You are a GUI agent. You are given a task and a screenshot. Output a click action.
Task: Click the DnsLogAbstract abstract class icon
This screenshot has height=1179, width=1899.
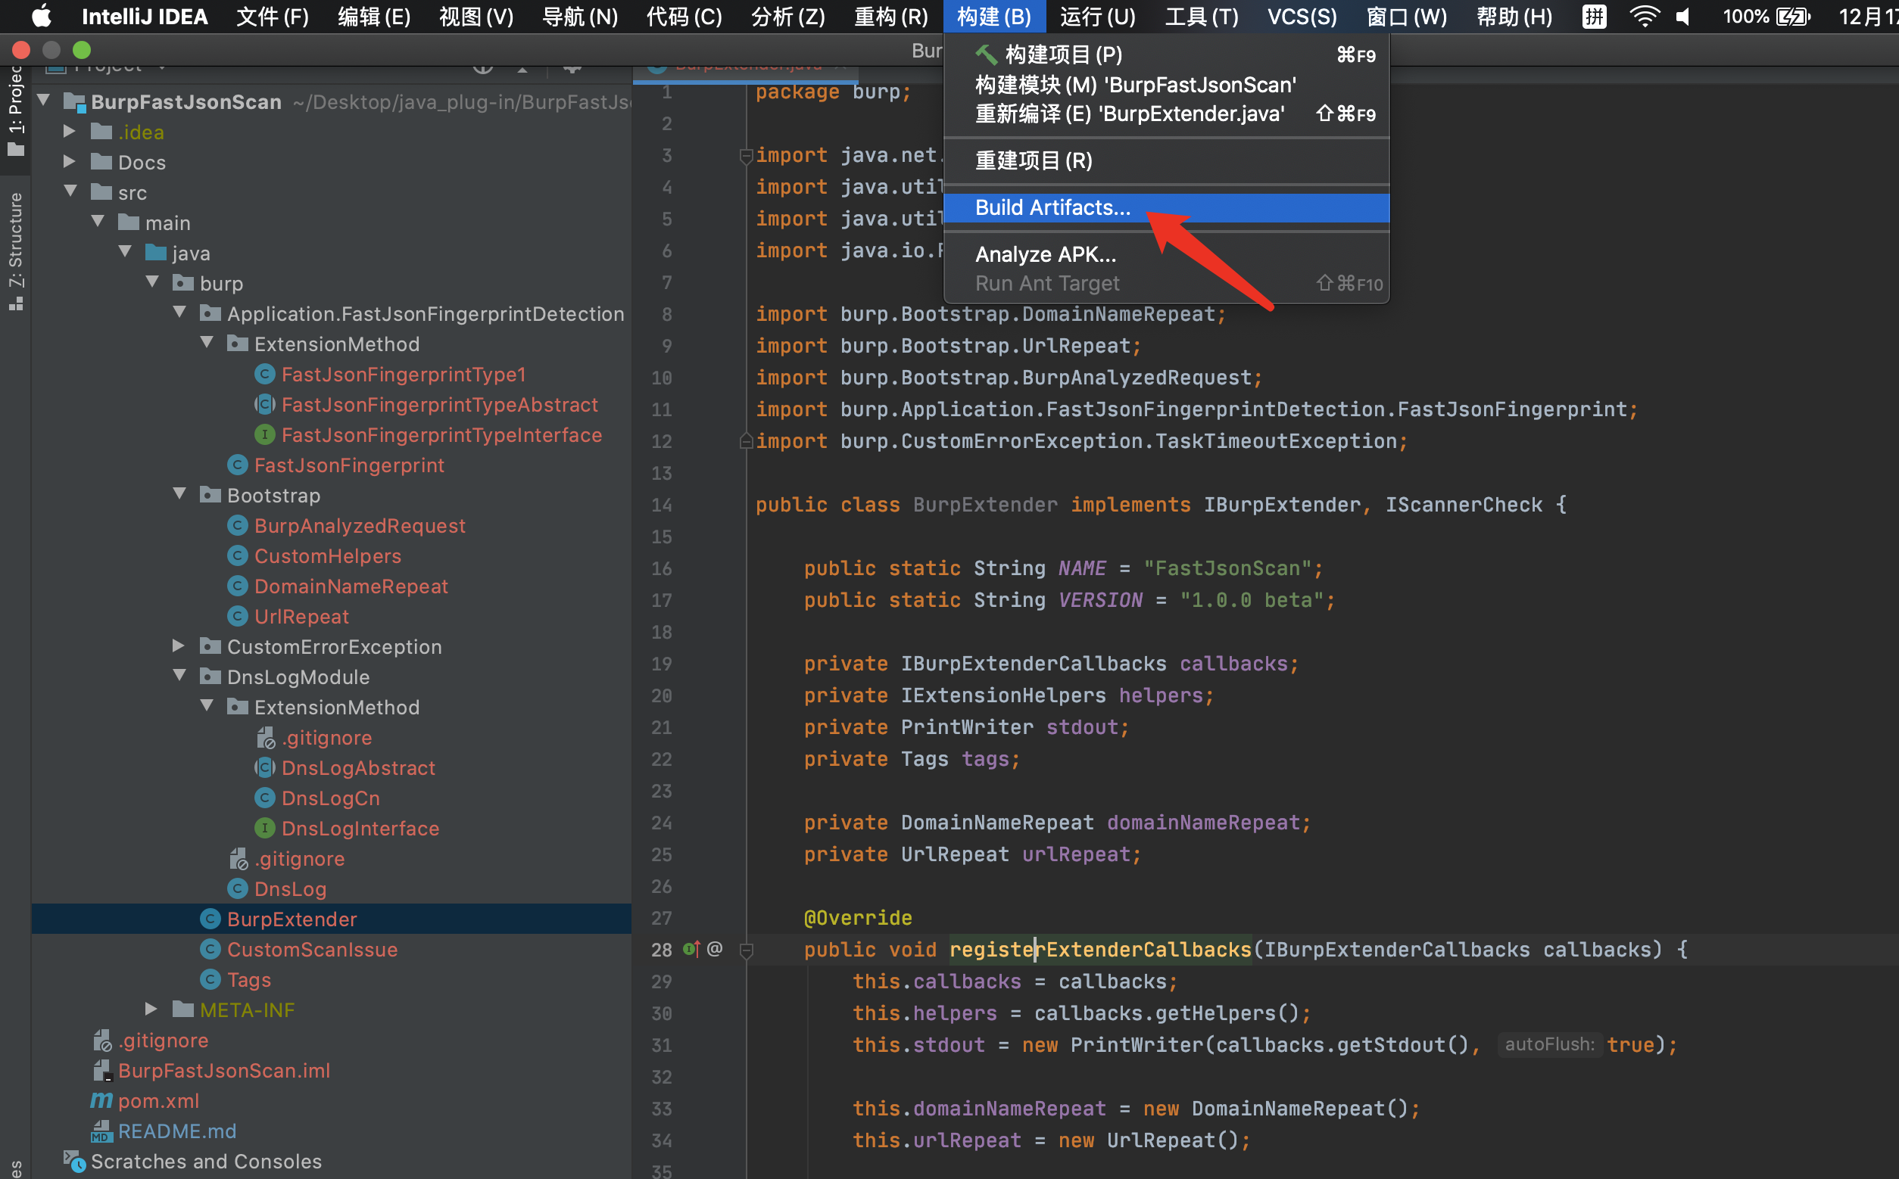coord(265,768)
